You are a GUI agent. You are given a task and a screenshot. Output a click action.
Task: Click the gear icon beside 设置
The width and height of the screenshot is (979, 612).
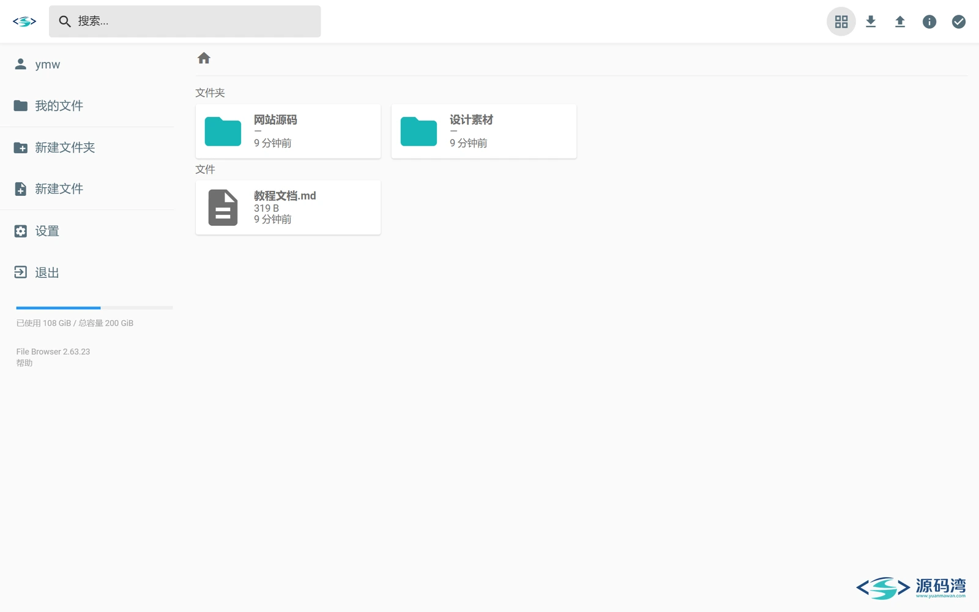[21, 231]
